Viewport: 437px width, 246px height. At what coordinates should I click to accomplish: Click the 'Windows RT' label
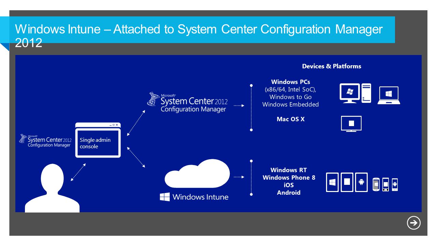tap(289, 170)
